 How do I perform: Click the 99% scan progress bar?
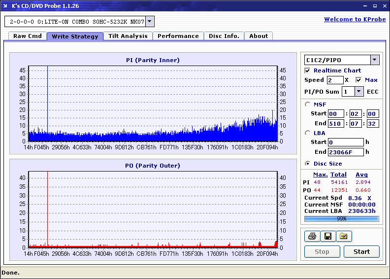click(341, 218)
